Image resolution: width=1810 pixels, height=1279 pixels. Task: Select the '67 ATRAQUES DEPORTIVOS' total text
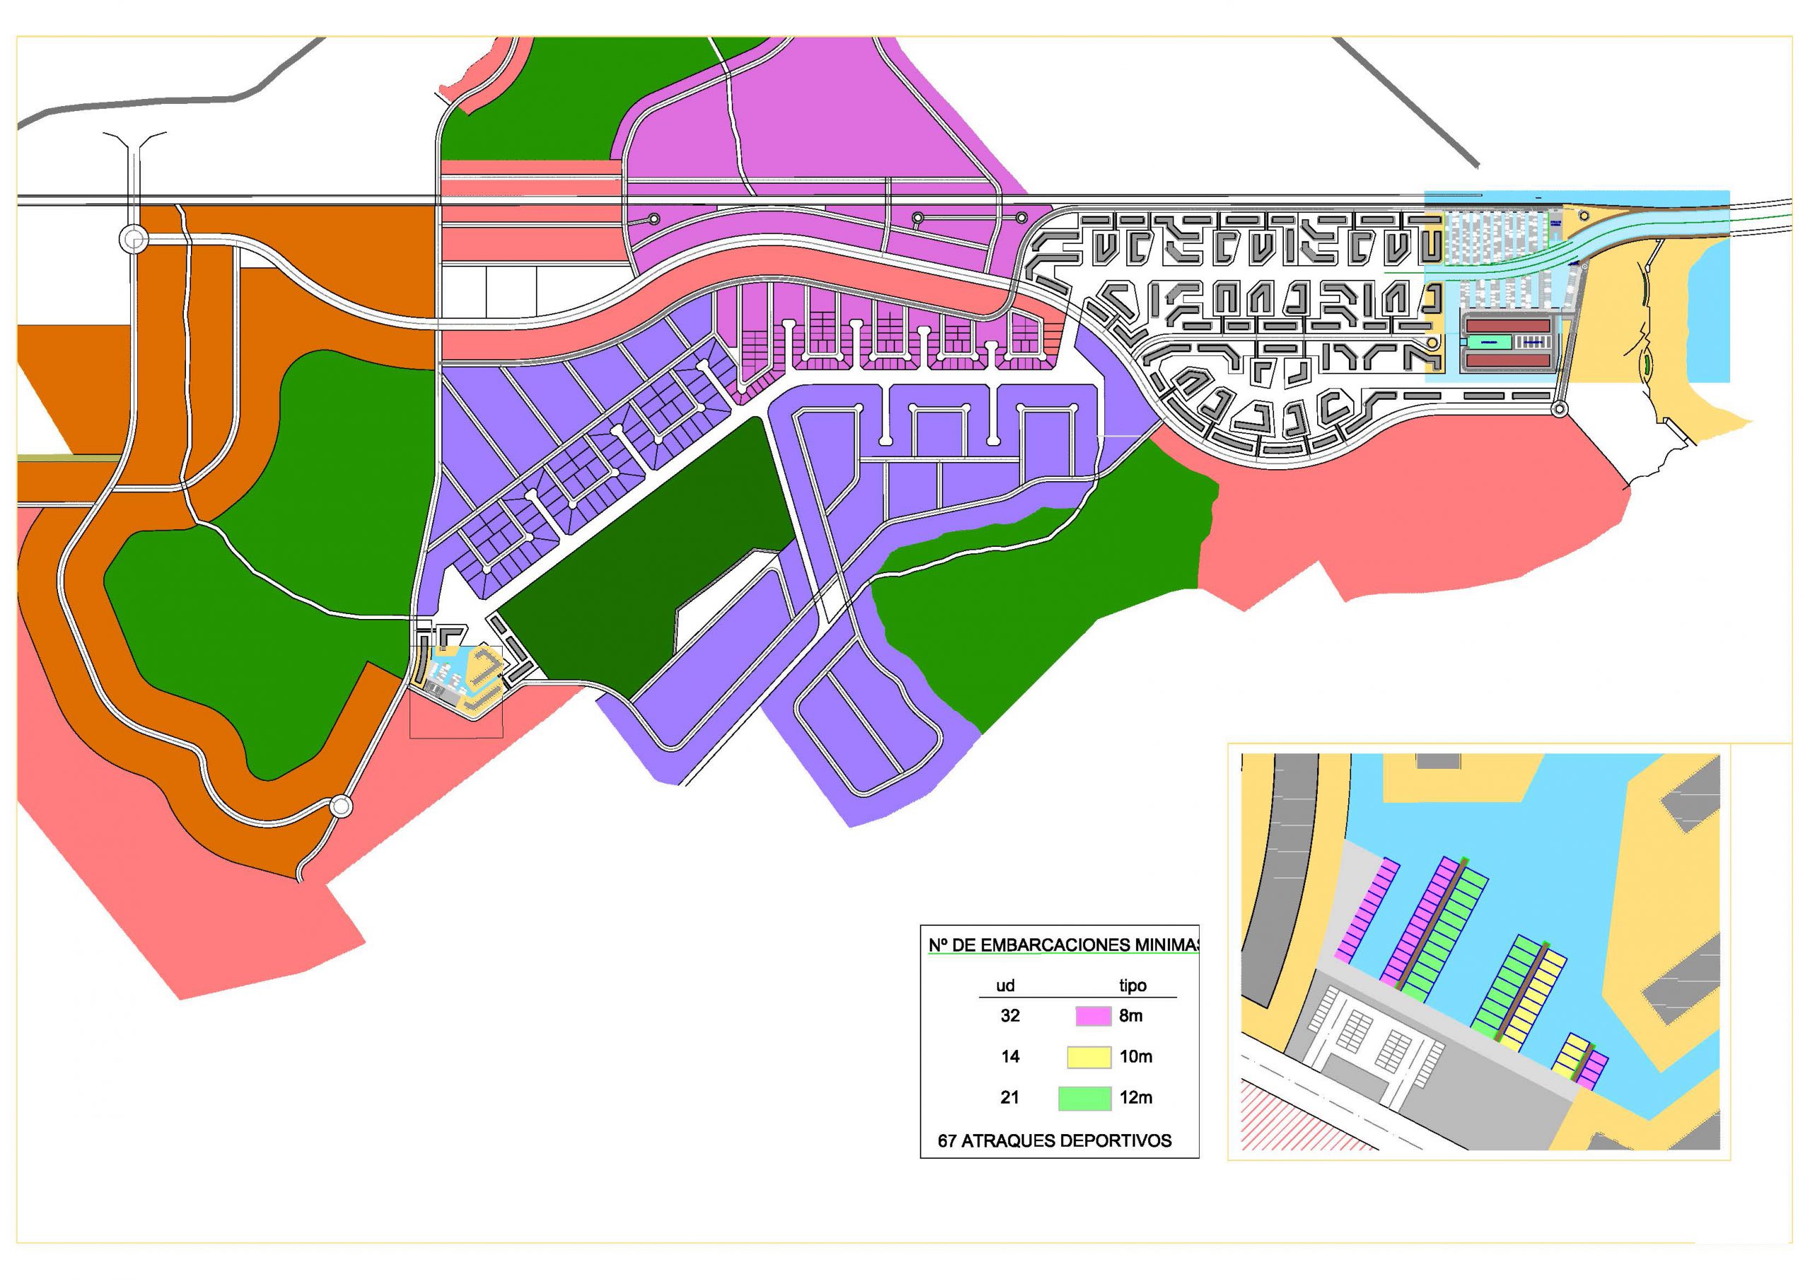click(x=1055, y=1141)
